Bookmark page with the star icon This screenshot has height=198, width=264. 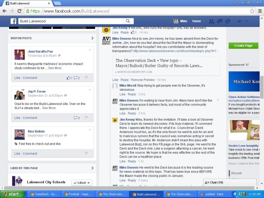[252, 11]
